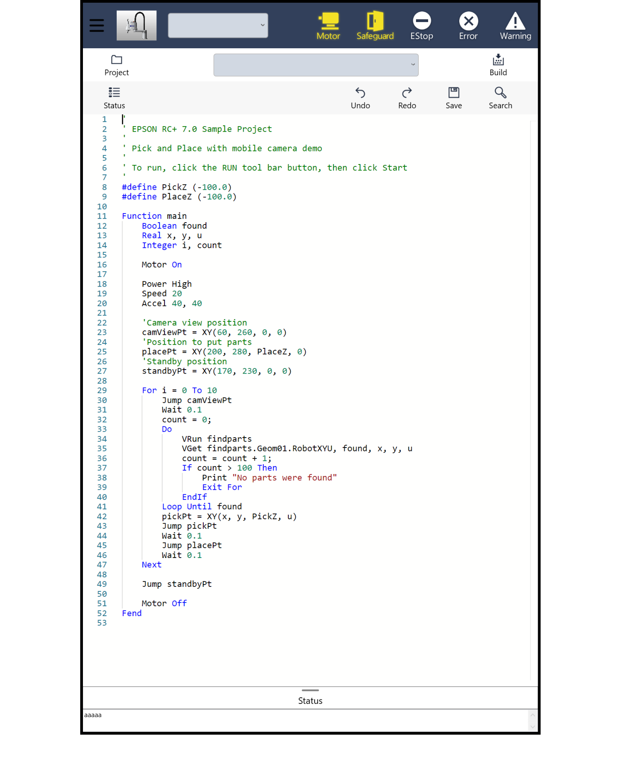Click the Warning triangle icon
622x768 pixels.
515,26
